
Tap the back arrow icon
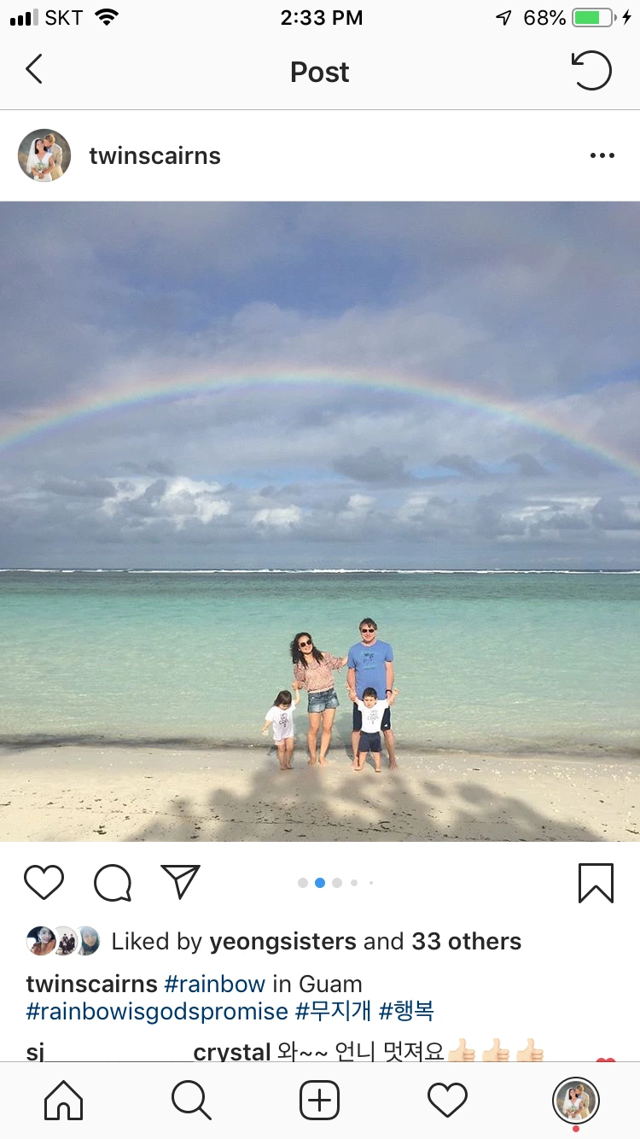pyautogui.click(x=34, y=70)
